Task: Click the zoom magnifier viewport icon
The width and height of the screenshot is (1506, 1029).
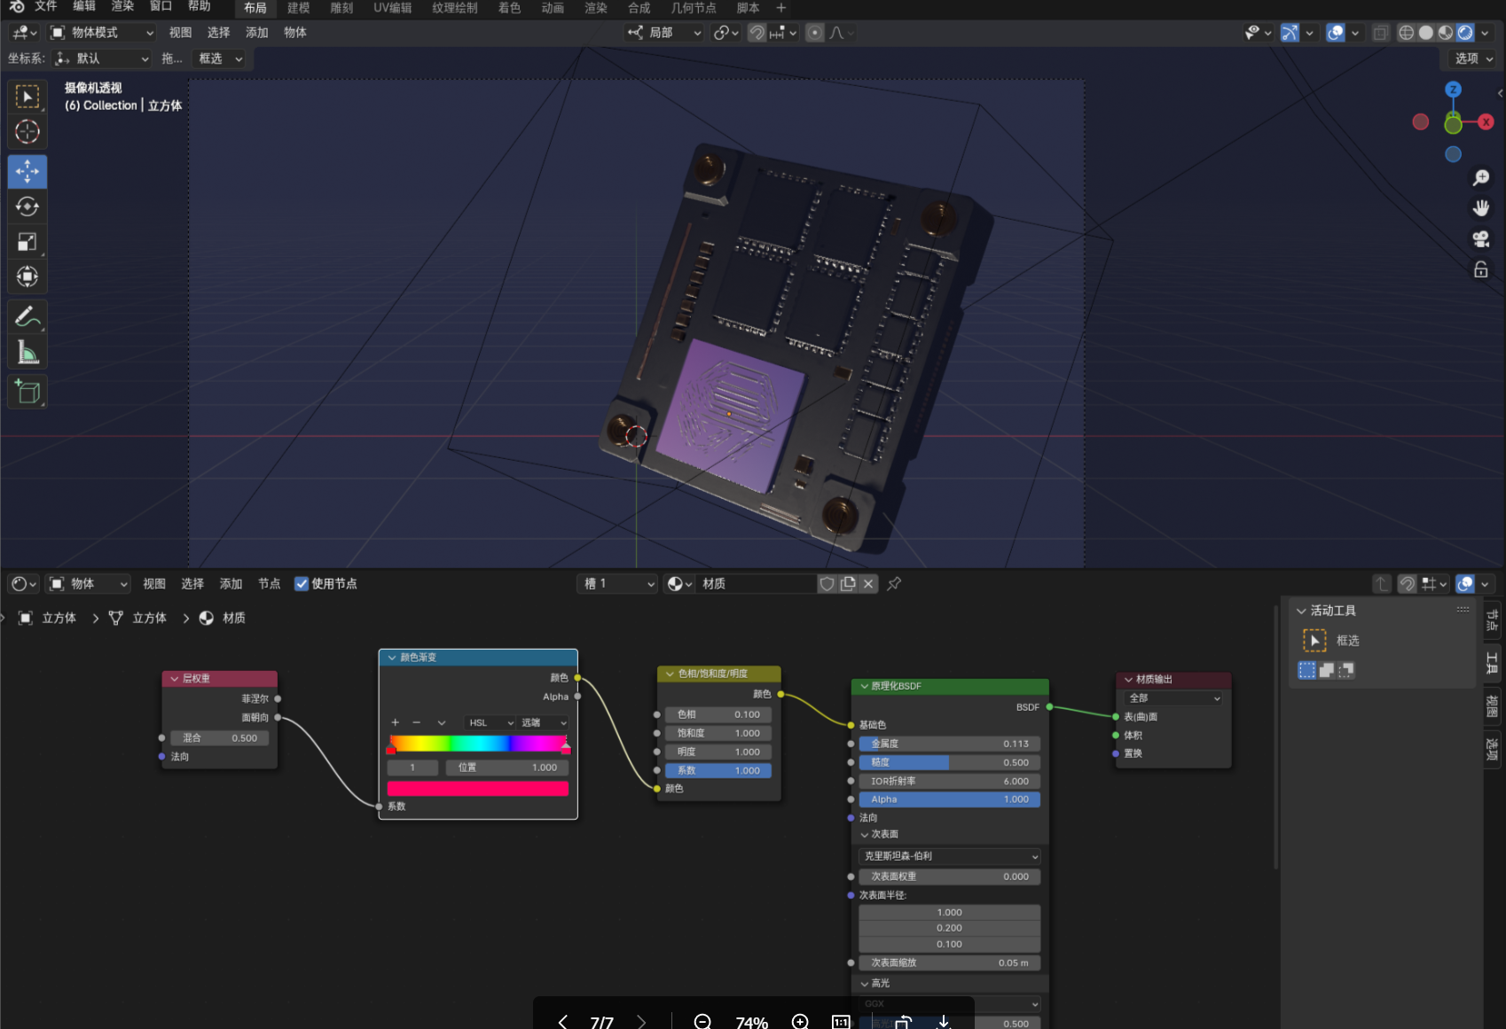Action: coord(1480,178)
